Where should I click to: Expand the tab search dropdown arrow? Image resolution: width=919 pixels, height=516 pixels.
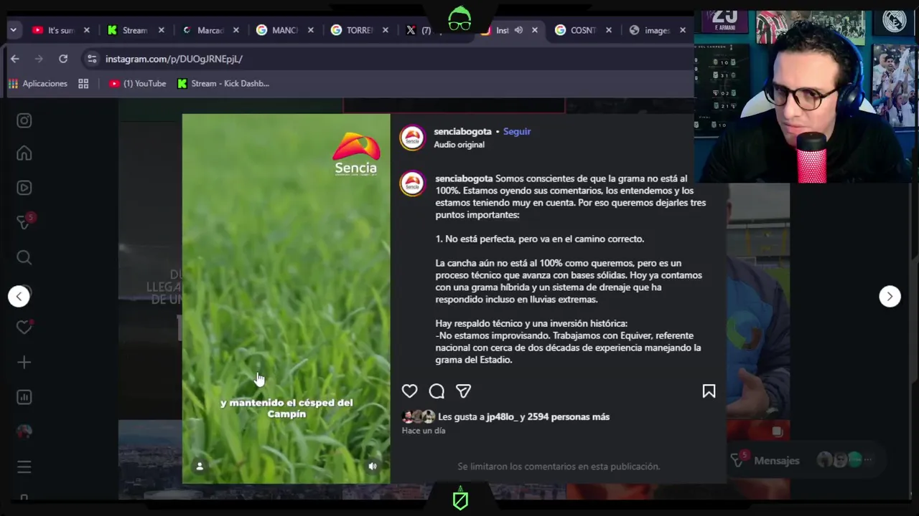click(x=13, y=30)
